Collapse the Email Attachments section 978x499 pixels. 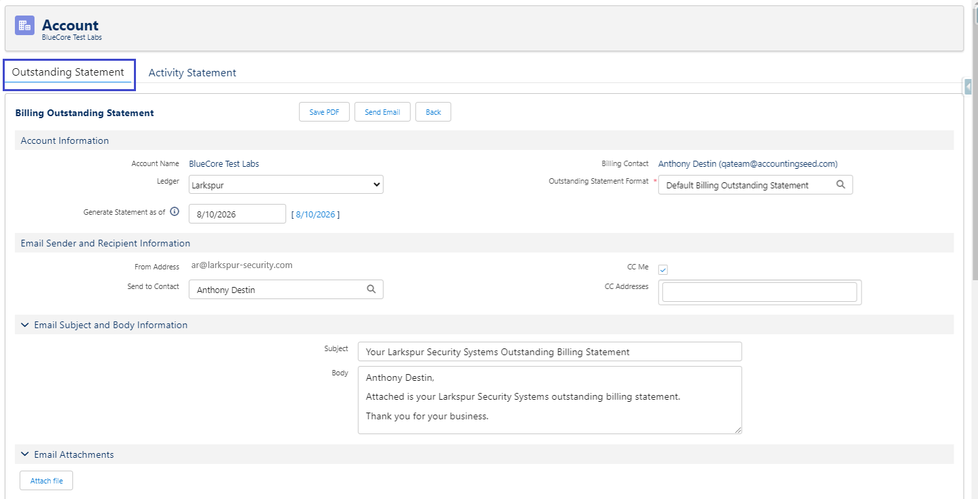[25, 454]
